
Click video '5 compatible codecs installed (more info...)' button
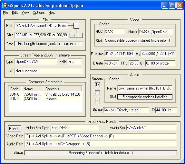(137, 40)
